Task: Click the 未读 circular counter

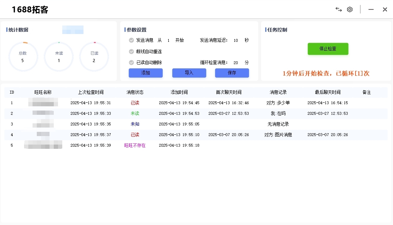Action: pos(59,57)
